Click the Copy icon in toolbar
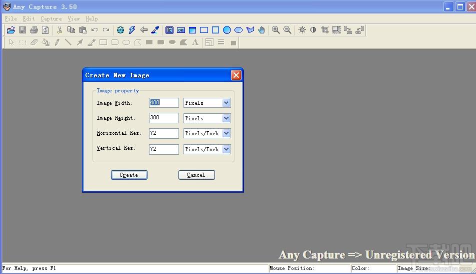 point(71,30)
